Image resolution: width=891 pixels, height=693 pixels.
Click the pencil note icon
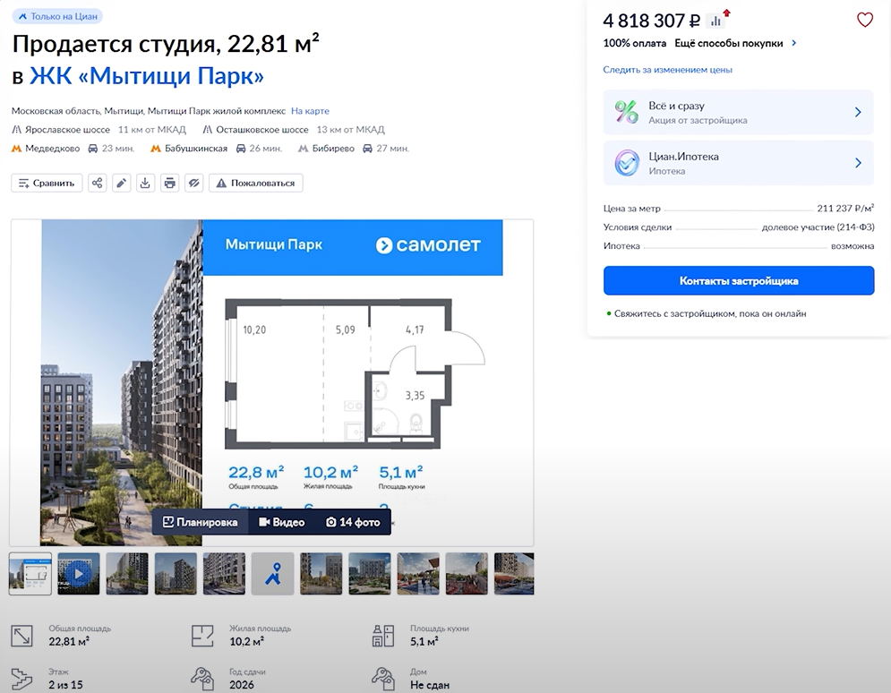122,183
